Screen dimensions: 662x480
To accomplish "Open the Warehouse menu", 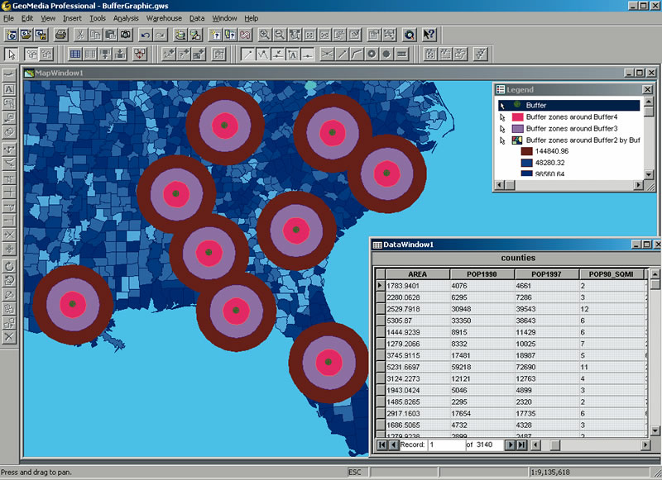I will (x=164, y=18).
